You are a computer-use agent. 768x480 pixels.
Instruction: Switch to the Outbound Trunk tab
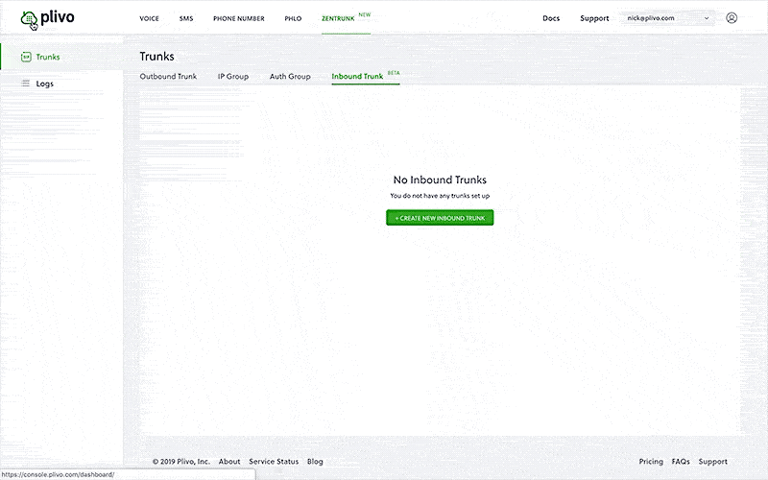click(168, 76)
